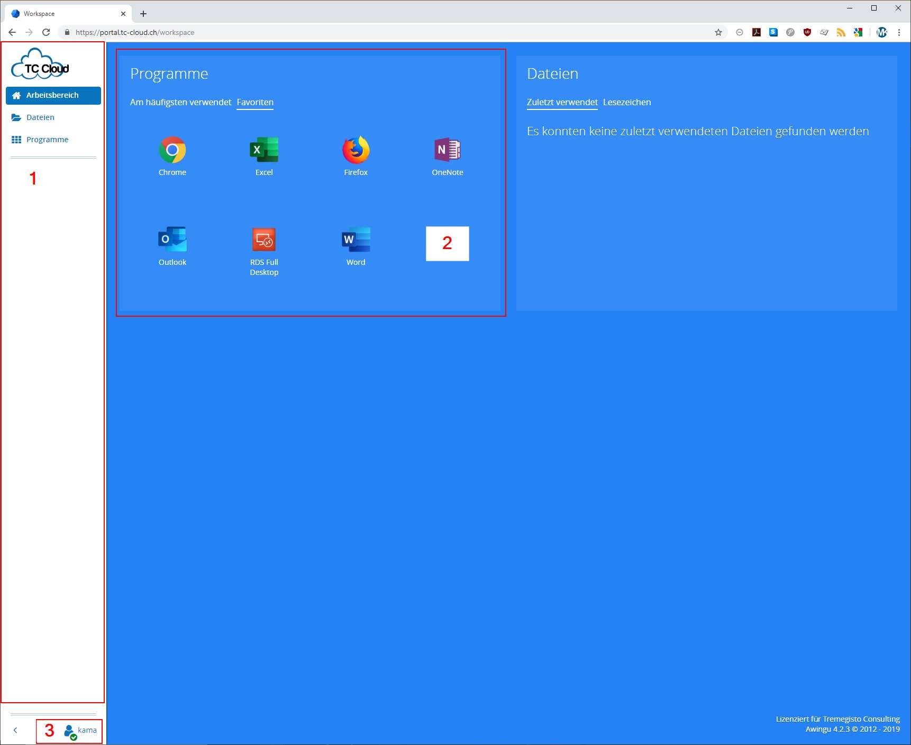Launch the Chrome application icon
911x745 pixels.
(172, 150)
